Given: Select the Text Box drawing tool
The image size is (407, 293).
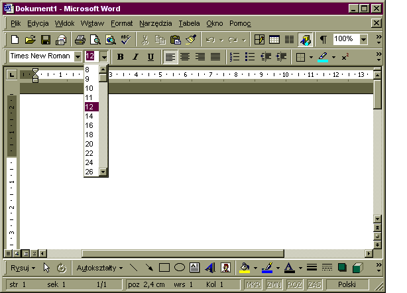Looking at the screenshot, I should tap(195, 268).
